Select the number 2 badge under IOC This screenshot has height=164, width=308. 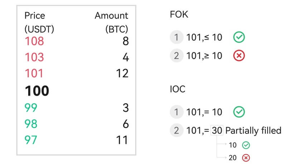tap(176, 130)
